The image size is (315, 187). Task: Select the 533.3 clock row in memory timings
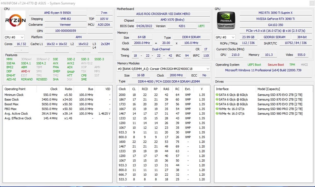point(163,179)
